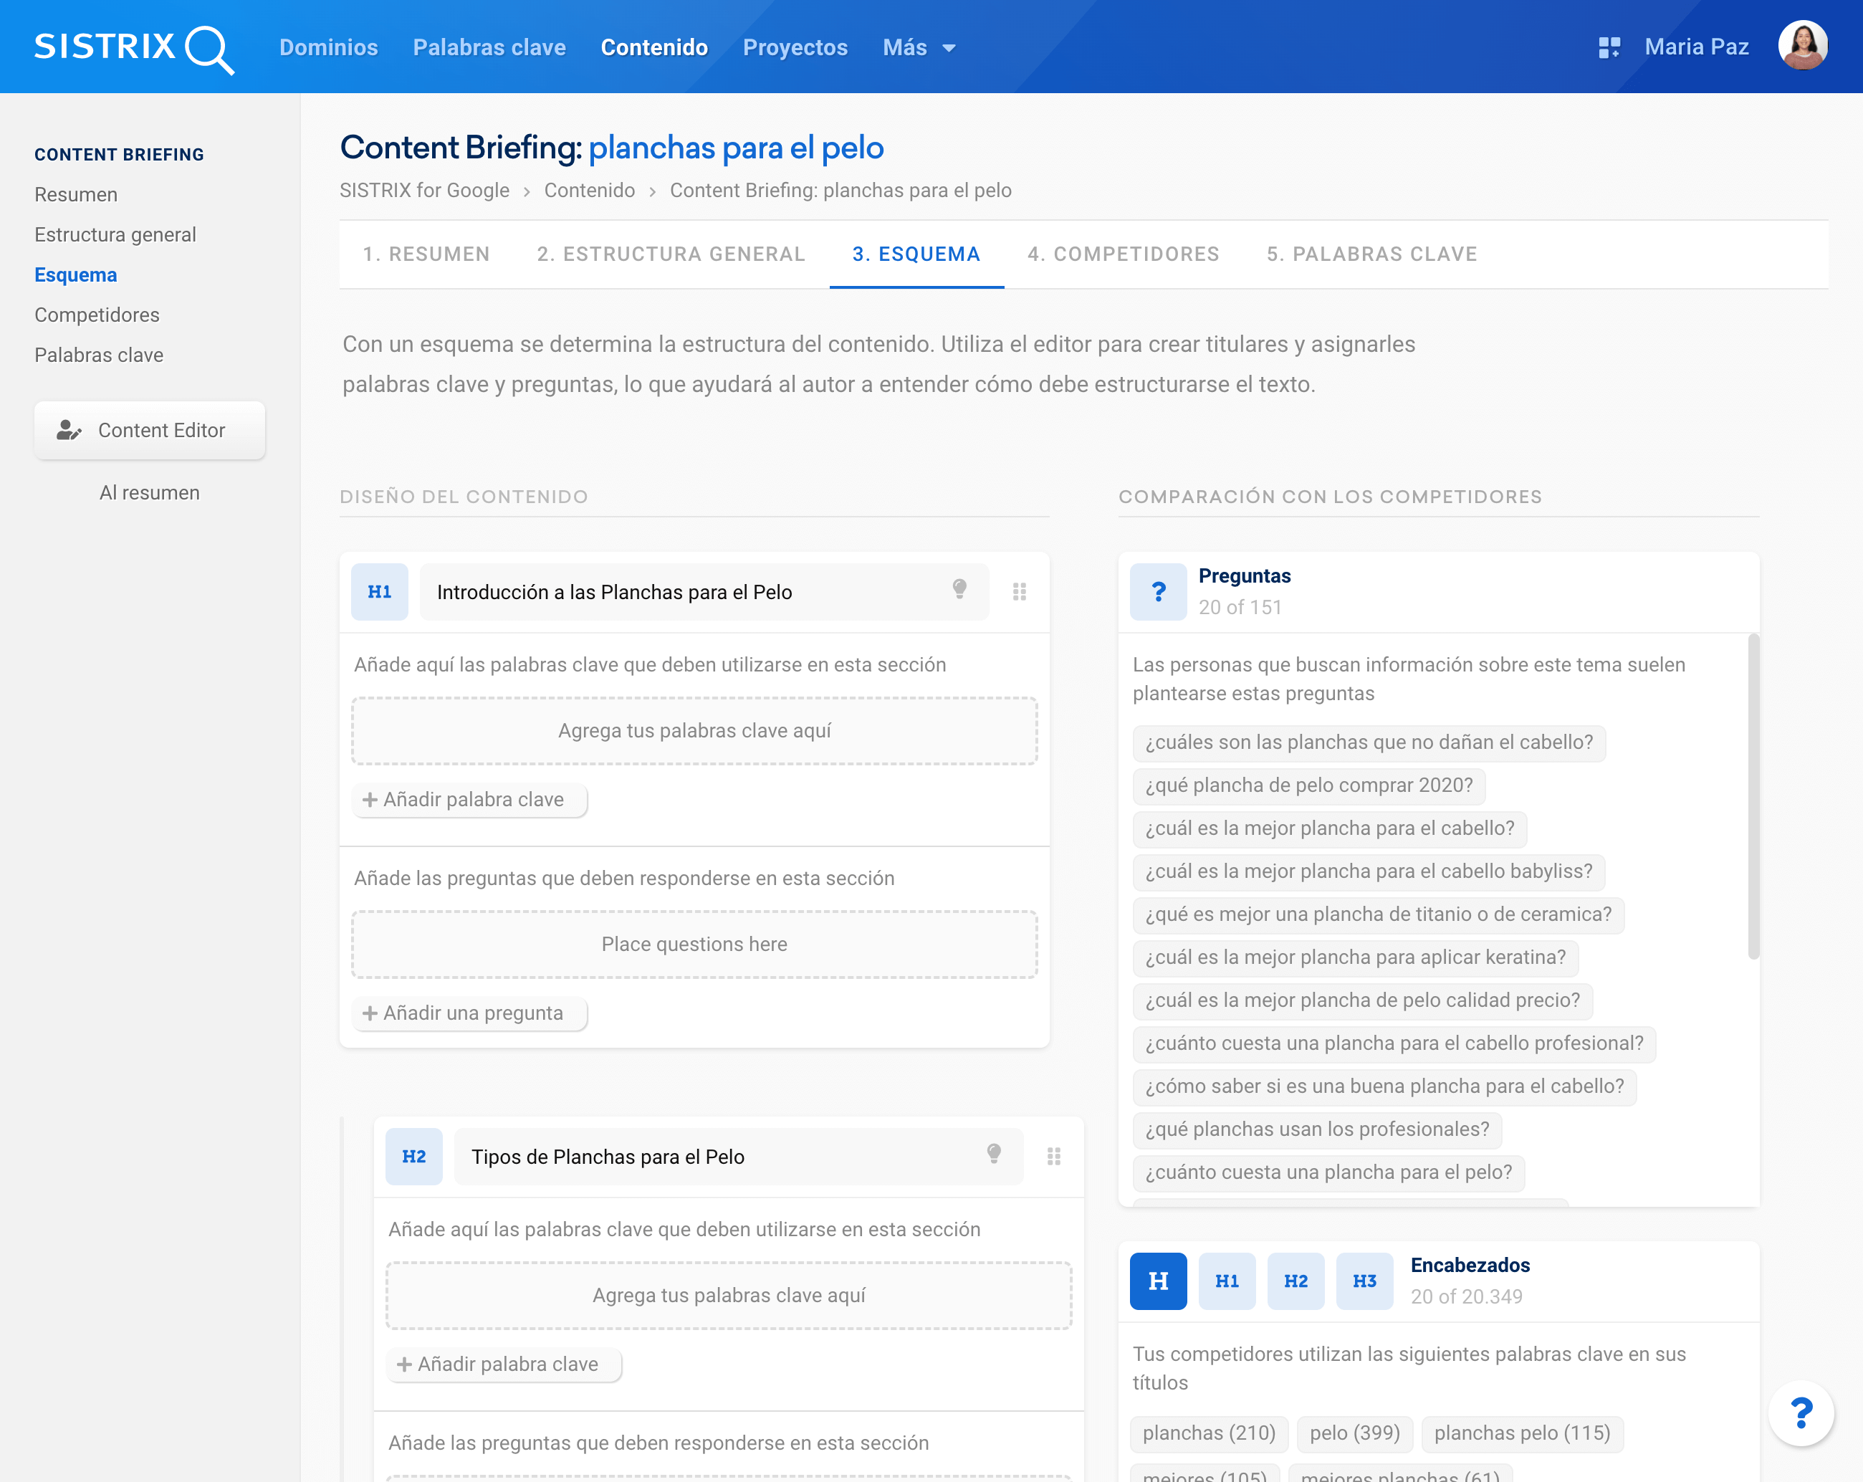Open H1 heading level selector badge
This screenshot has height=1482, width=1863.
(x=379, y=592)
